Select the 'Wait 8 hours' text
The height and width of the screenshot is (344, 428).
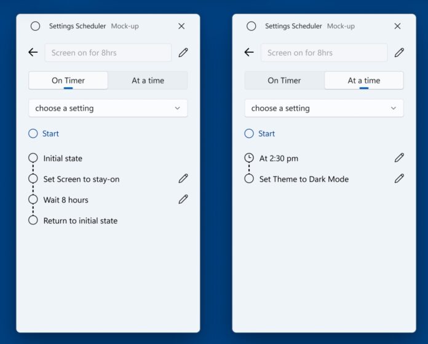tap(66, 200)
